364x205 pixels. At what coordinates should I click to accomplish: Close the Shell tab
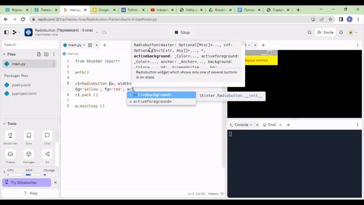point(280,125)
